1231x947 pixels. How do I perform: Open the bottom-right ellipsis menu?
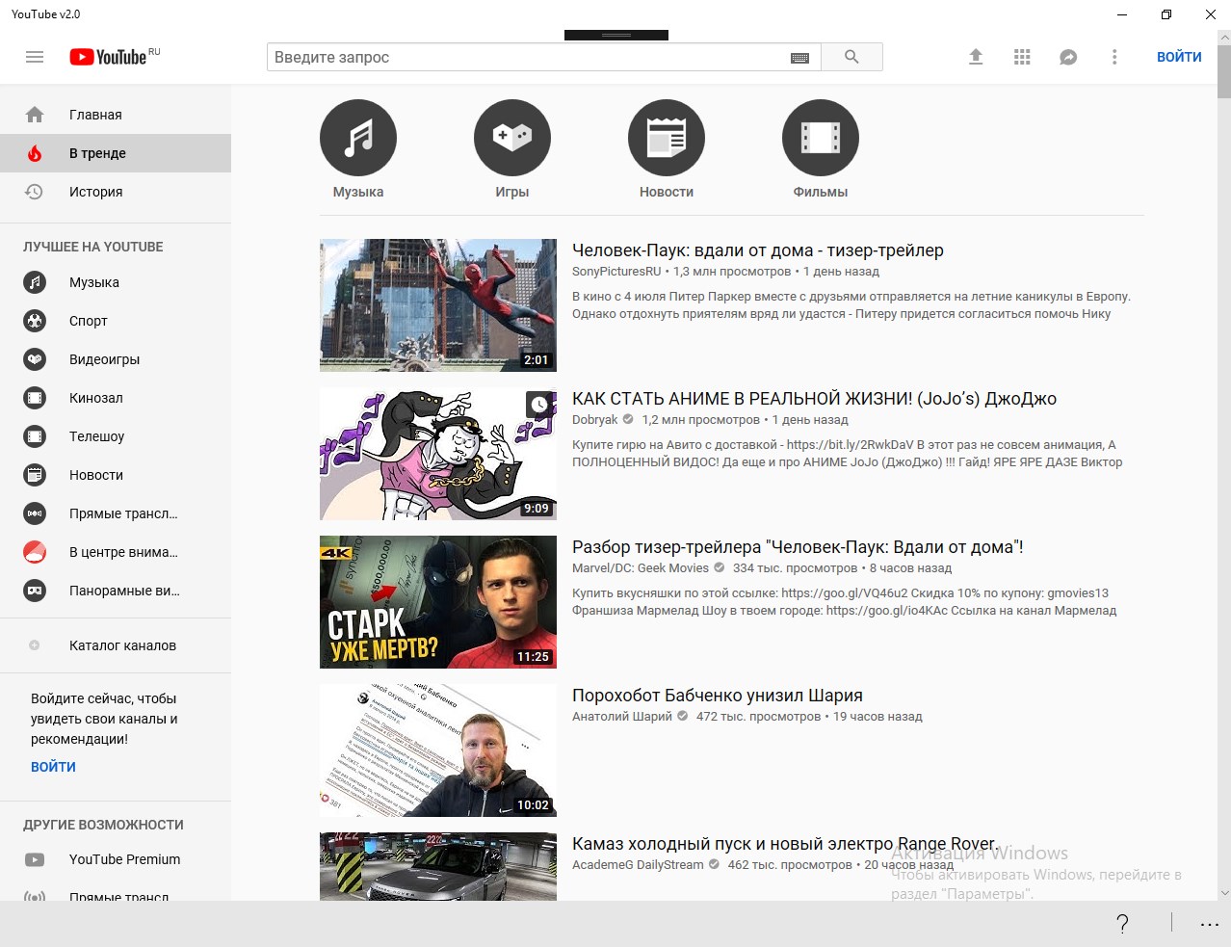pos(1210,924)
